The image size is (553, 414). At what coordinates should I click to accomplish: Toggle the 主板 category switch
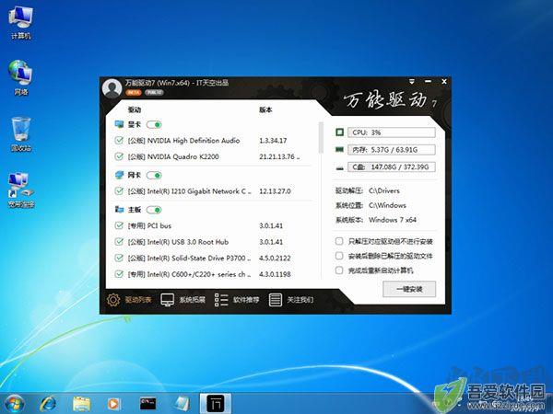pyautogui.click(x=154, y=210)
